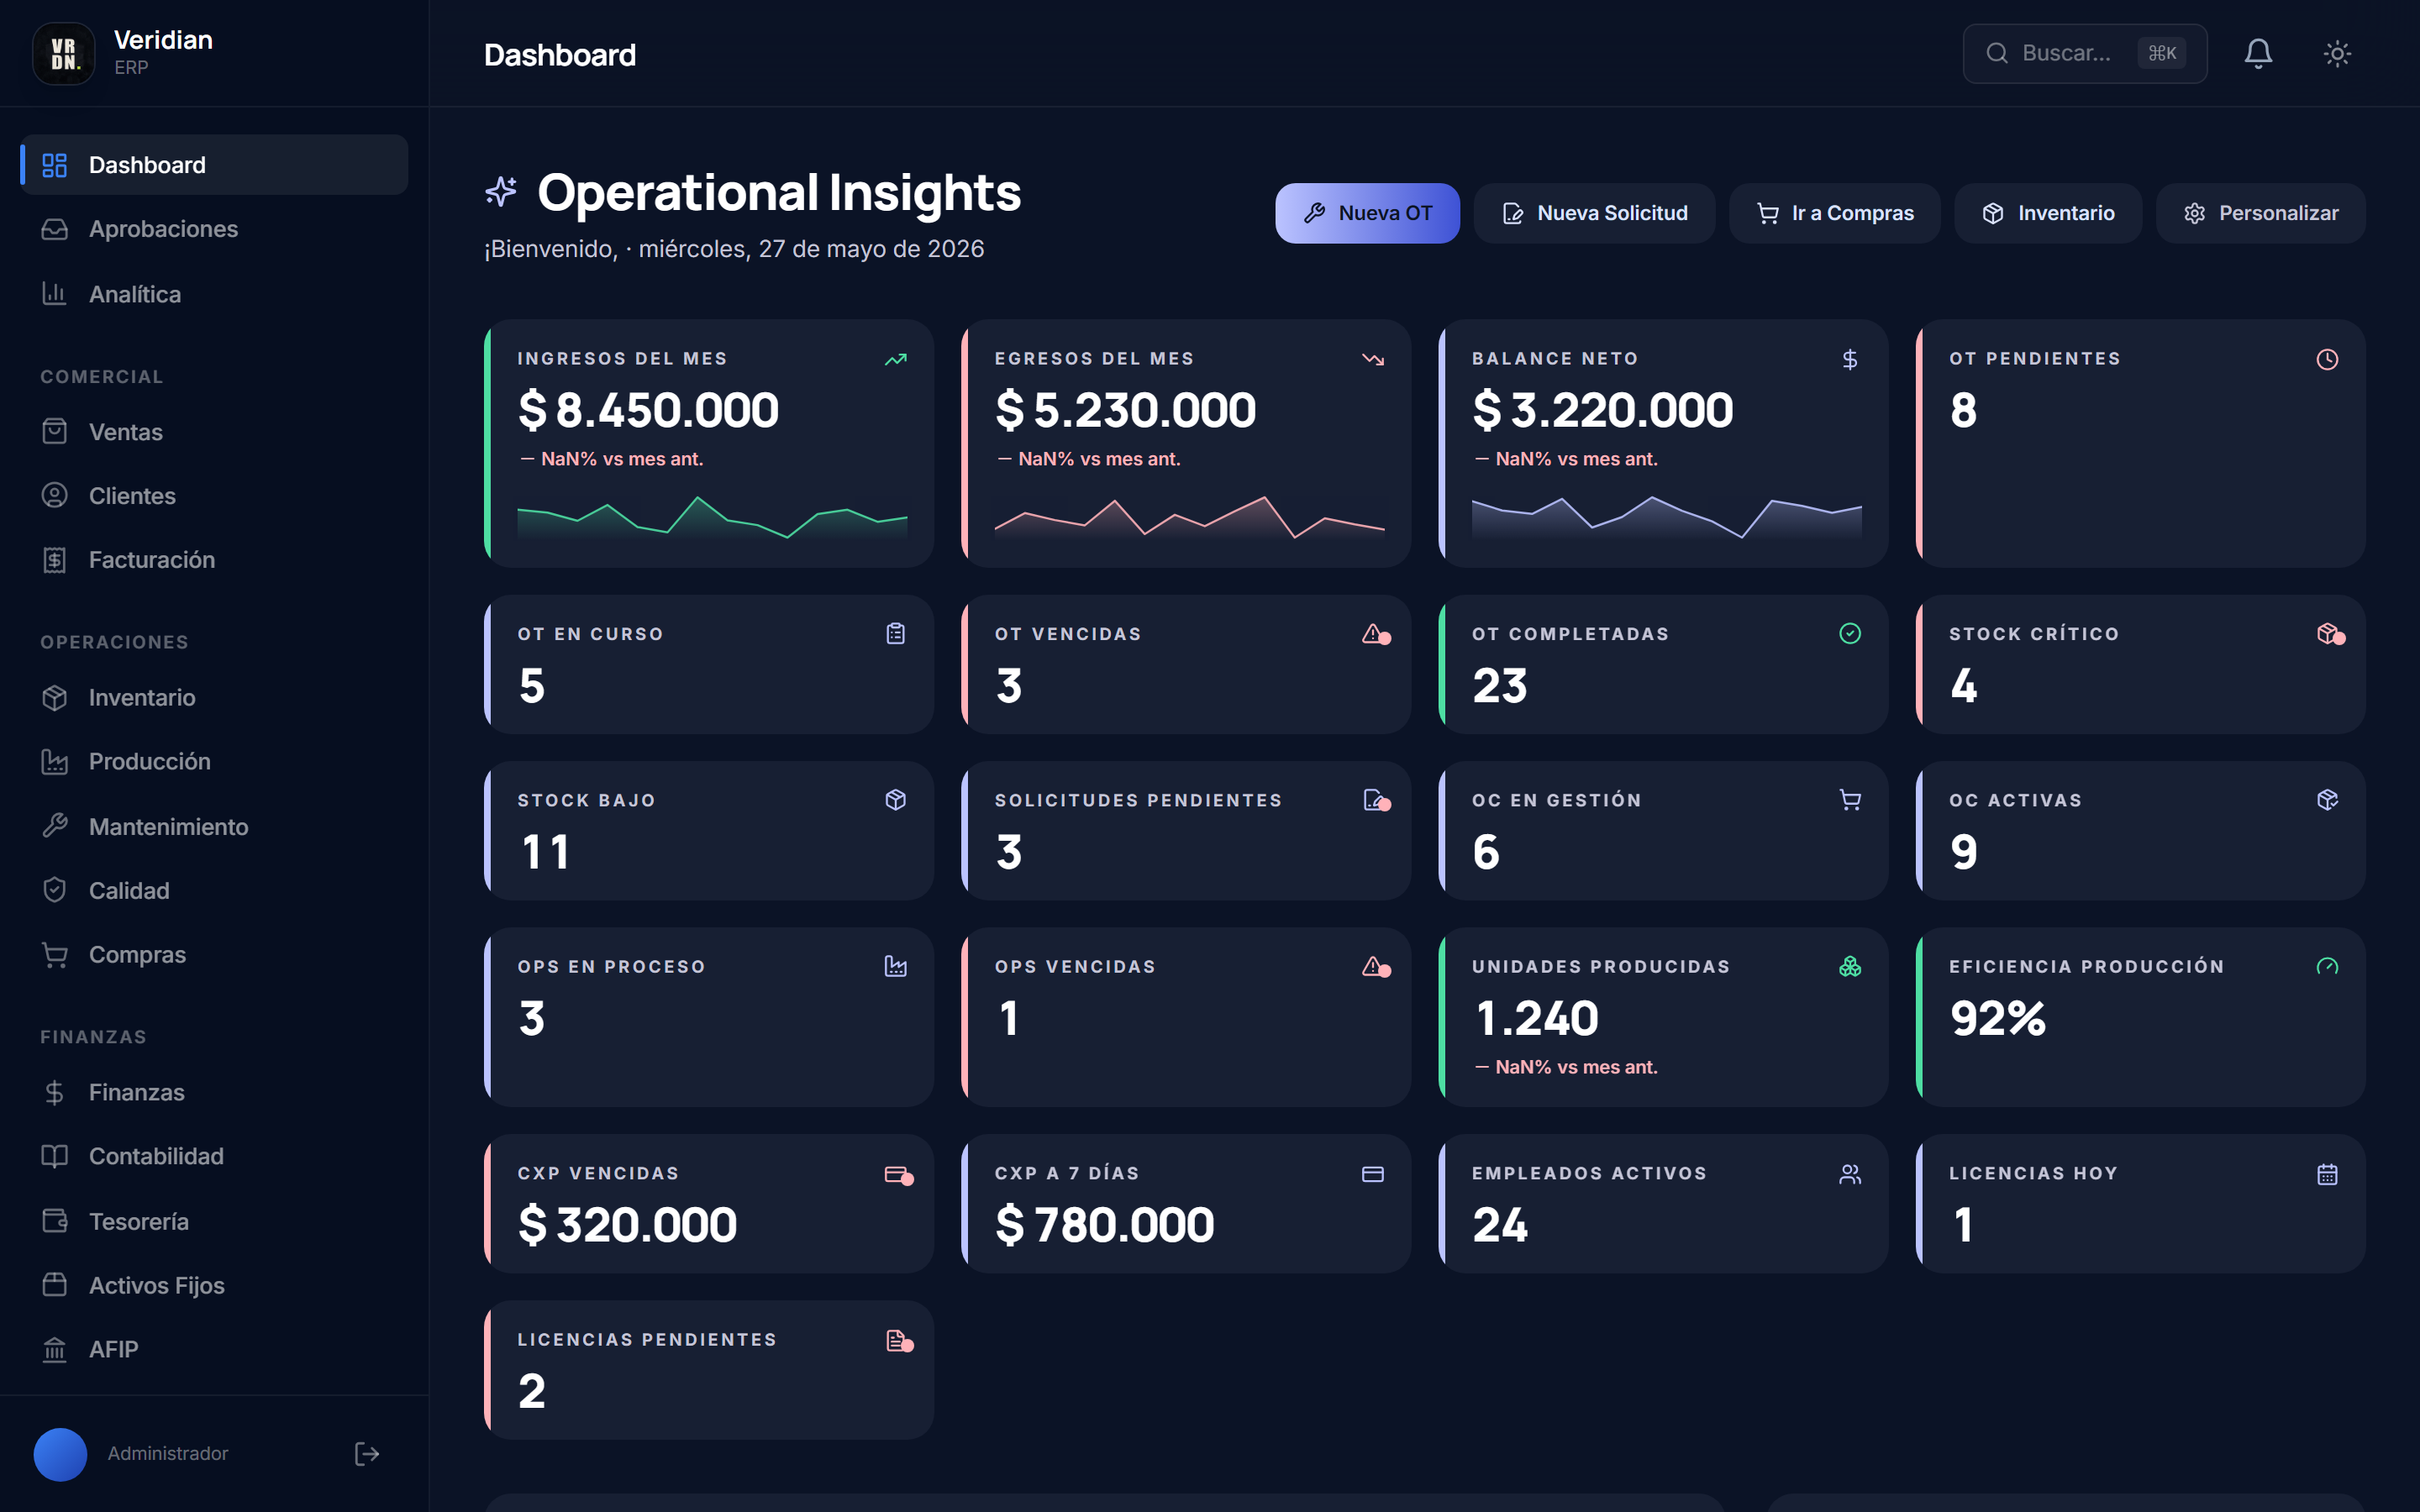Click clock icon on OT Pendientes card

coord(2327,359)
